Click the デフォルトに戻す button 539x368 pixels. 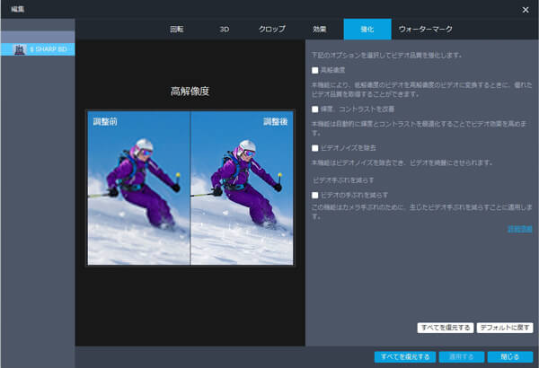coord(505,328)
